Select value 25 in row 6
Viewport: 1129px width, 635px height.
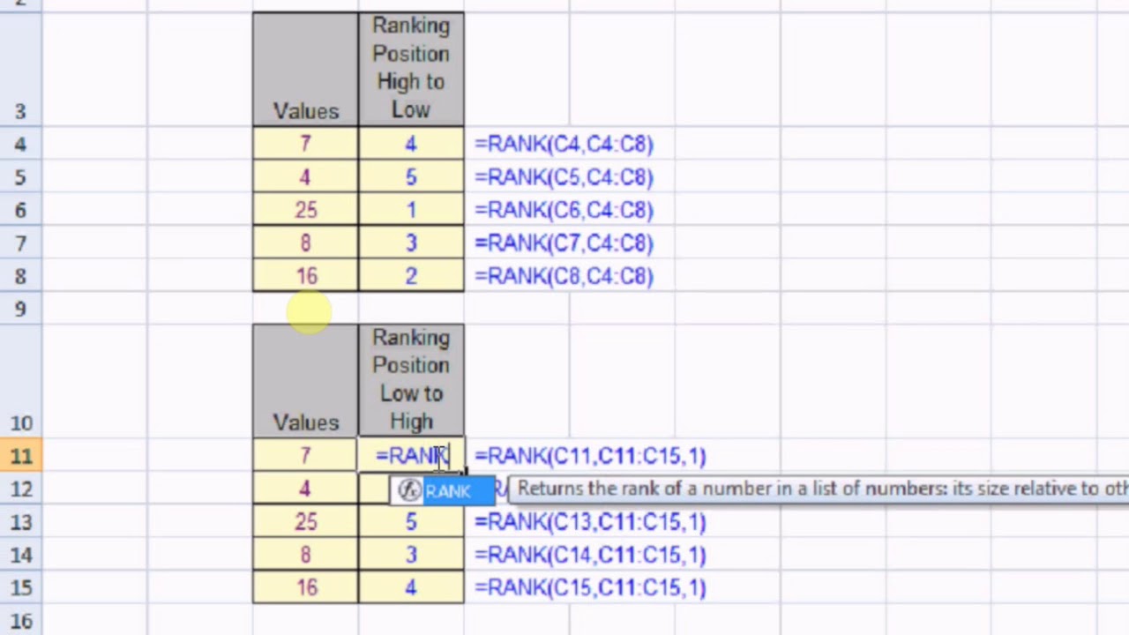(305, 210)
